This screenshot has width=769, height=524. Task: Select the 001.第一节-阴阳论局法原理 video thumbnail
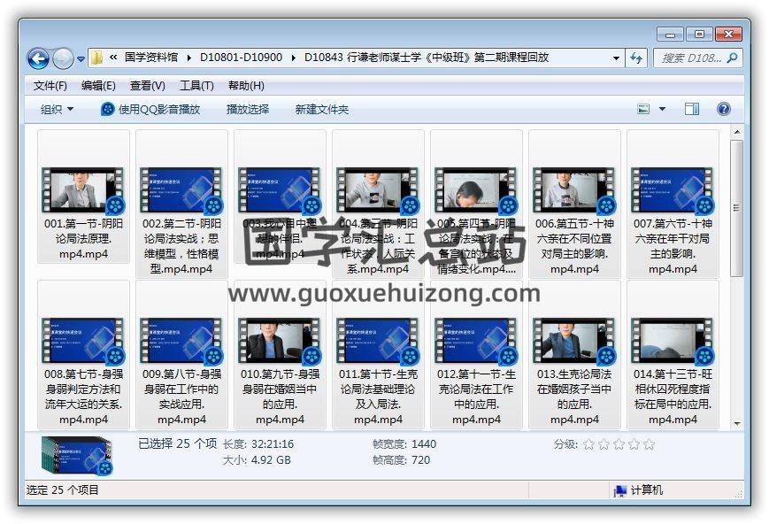[x=82, y=189]
